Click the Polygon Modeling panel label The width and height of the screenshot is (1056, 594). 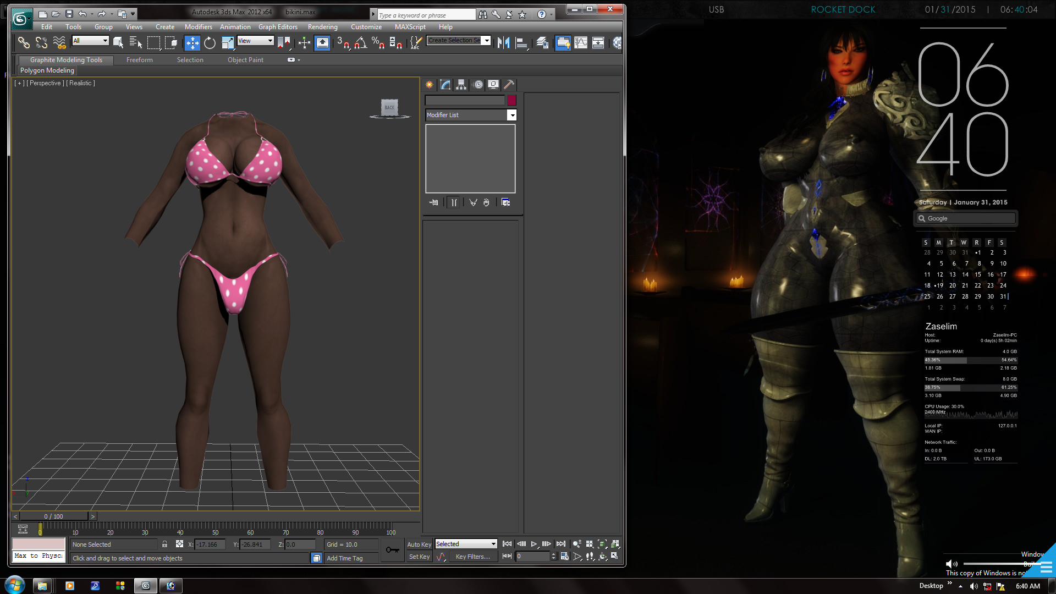click(x=47, y=70)
